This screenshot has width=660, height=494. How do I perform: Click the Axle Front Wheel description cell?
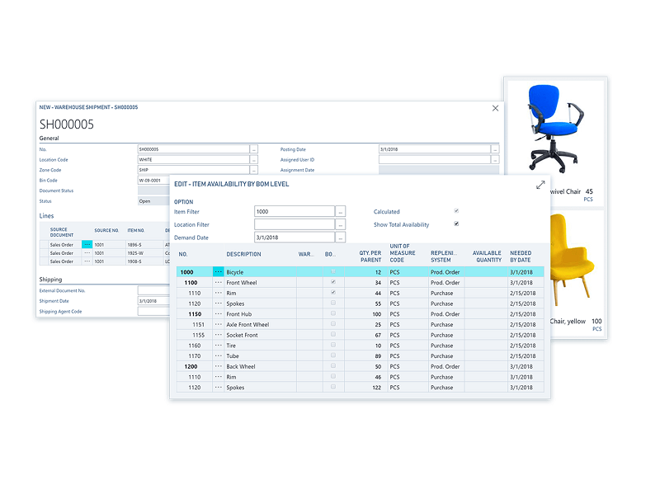tap(260, 324)
